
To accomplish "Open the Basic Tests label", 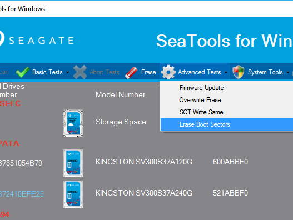I will point(47,72).
